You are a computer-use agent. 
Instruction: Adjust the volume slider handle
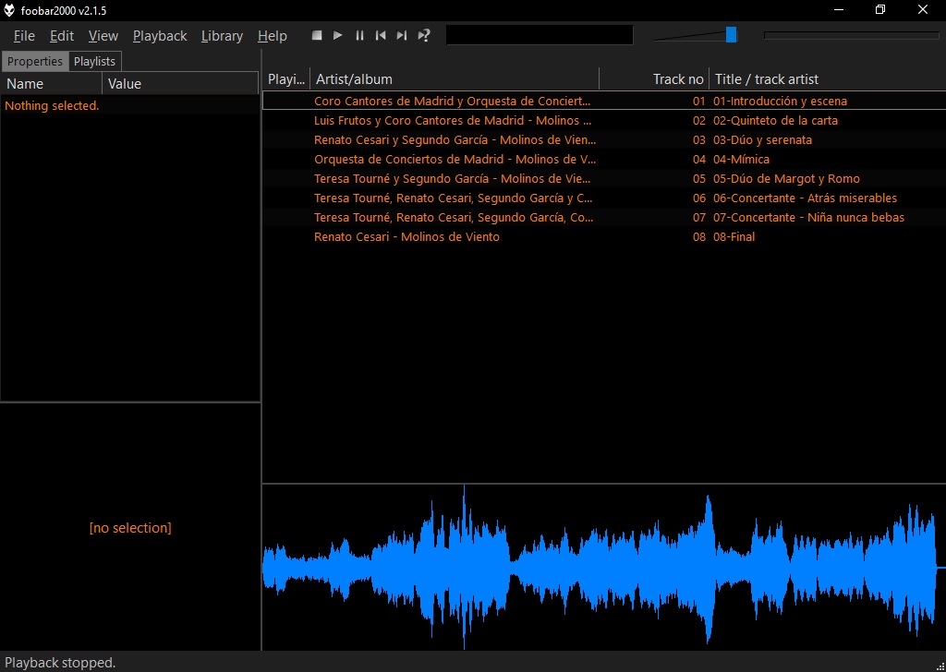coord(731,35)
